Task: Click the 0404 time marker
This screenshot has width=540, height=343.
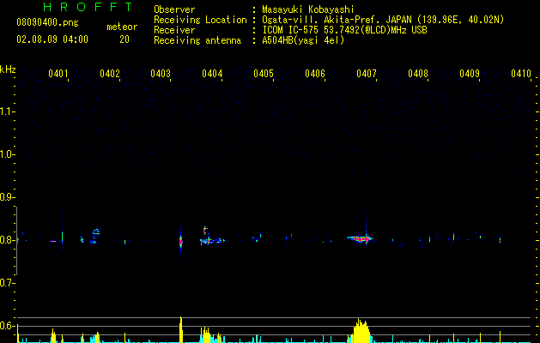Action: click(x=212, y=73)
